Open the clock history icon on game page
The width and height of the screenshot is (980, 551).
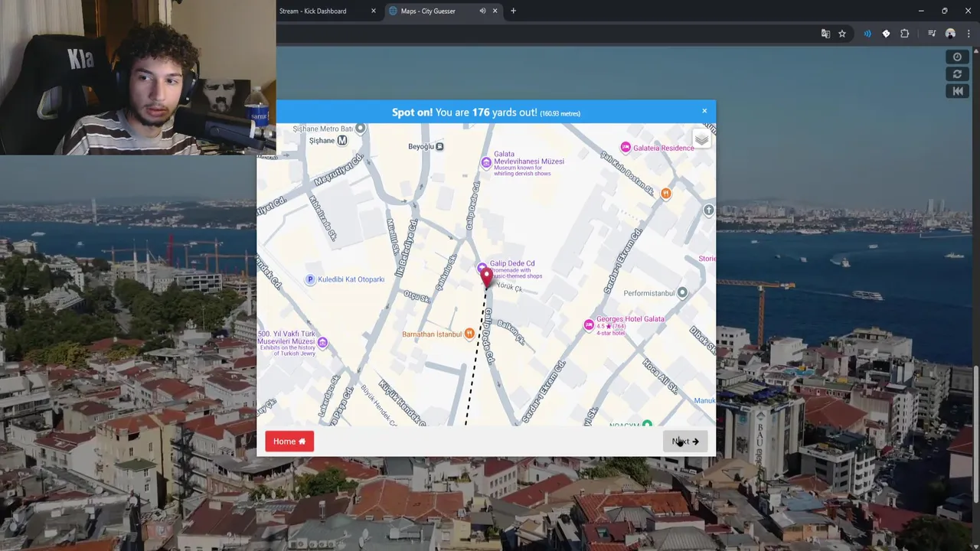coord(957,57)
